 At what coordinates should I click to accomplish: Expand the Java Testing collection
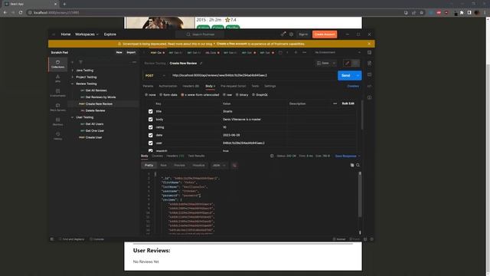point(73,71)
